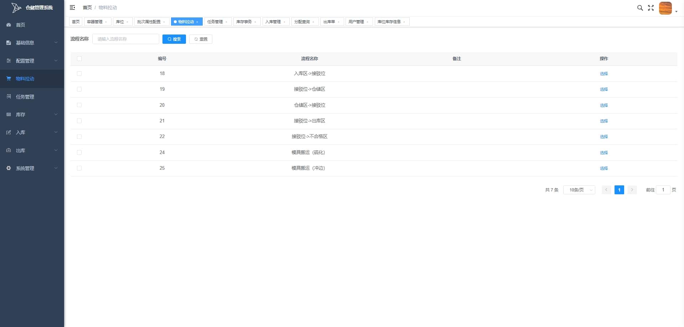Click the bird logo of 仓储管理系统

click(x=16, y=7)
